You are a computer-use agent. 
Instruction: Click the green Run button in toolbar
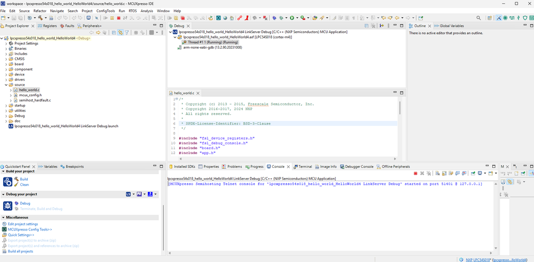292,18
